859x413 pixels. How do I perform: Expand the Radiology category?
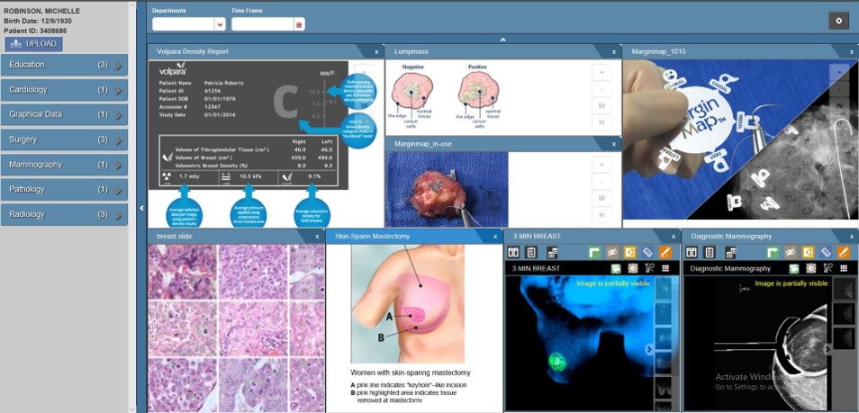64,215
